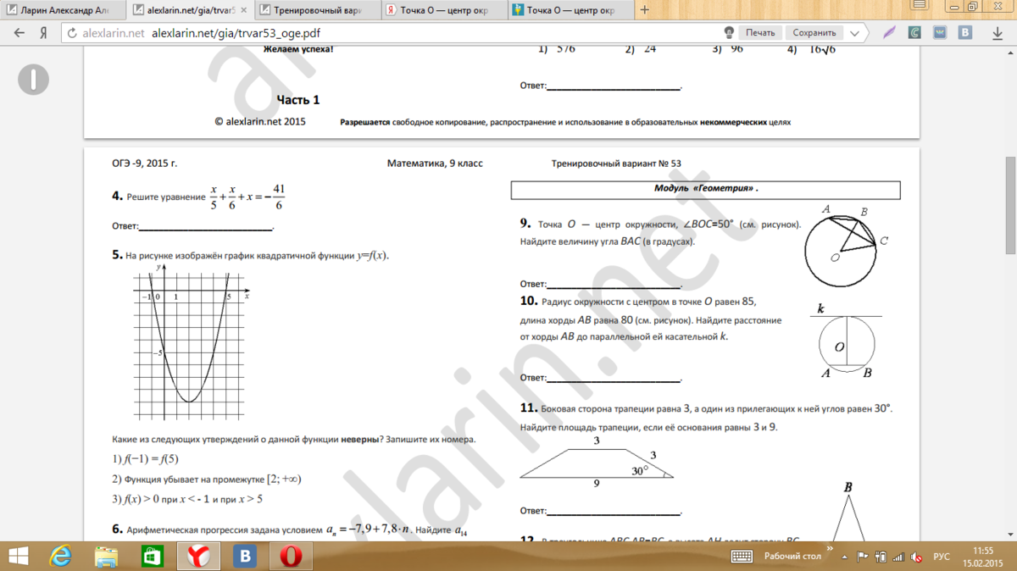Click the green extension icon in toolbar
The image size is (1017, 571).
914,33
